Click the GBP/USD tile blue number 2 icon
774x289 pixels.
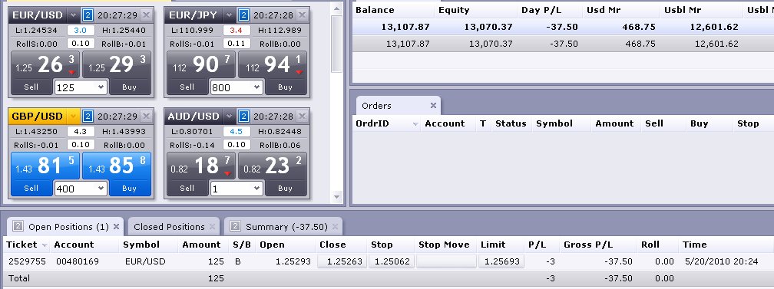tap(88, 117)
